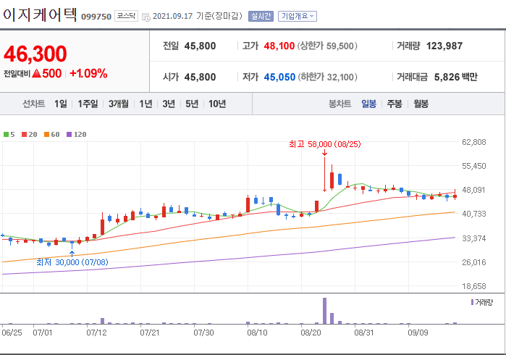This screenshot has height=355, width=506.
Task: Click the tallest volume bar near 08/25
Action: coord(324,310)
